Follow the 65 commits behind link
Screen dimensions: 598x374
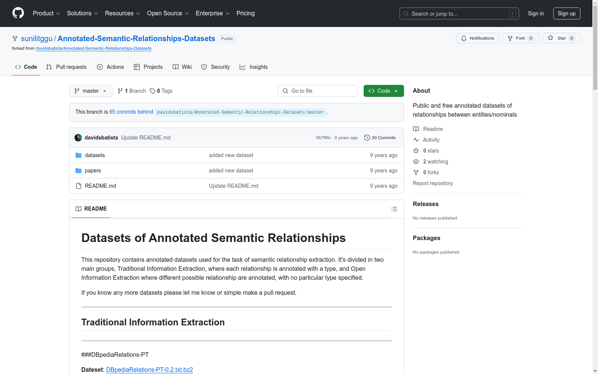coord(131,112)
